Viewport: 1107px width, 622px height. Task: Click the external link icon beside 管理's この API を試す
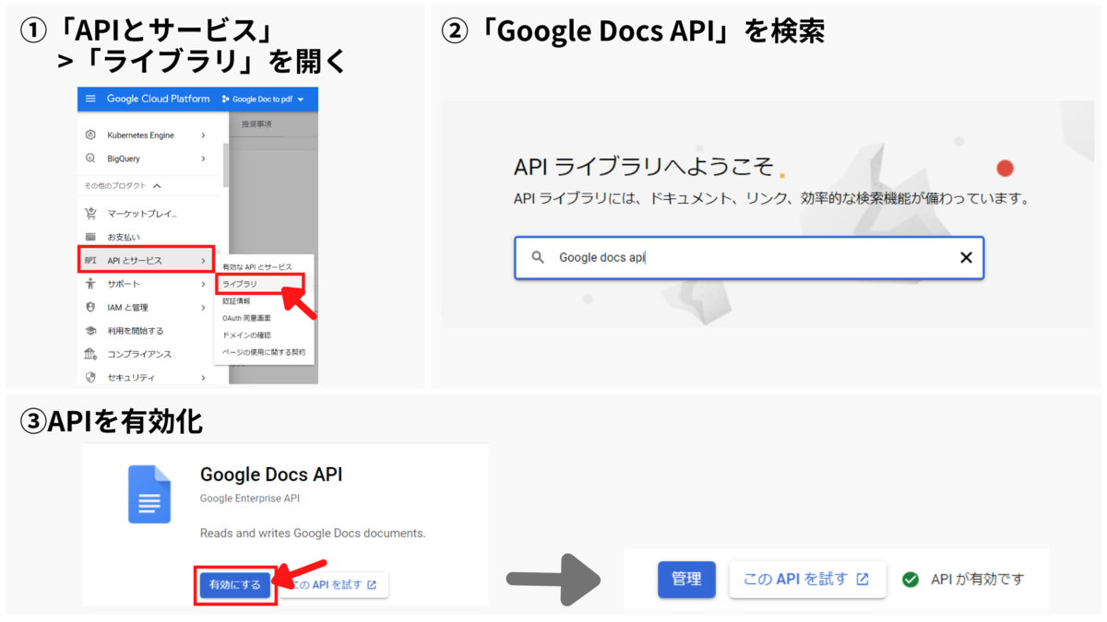(x=863, y=580)
